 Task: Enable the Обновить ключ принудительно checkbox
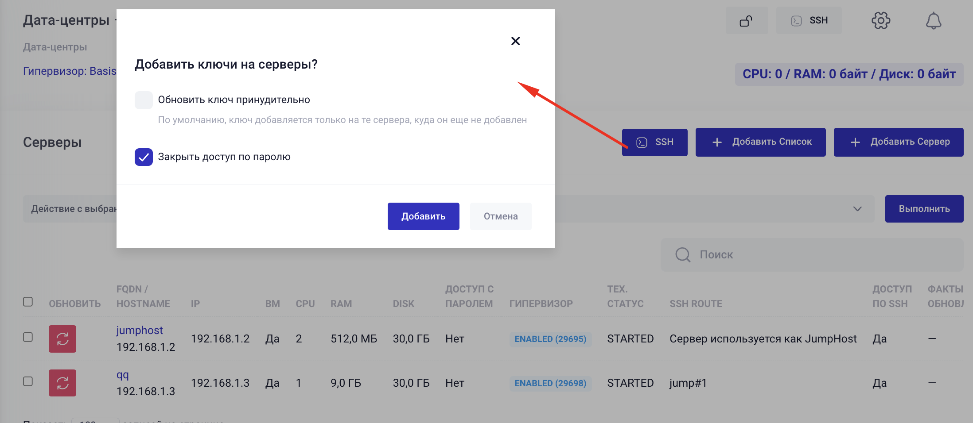tap(144, 100)
